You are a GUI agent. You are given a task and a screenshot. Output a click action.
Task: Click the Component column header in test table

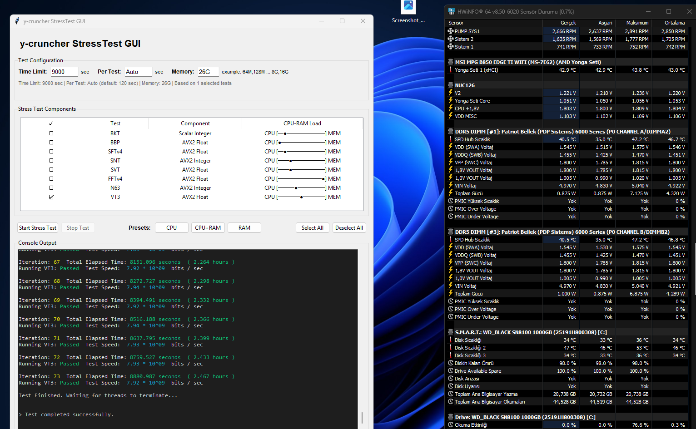click(x=195, y=123)
